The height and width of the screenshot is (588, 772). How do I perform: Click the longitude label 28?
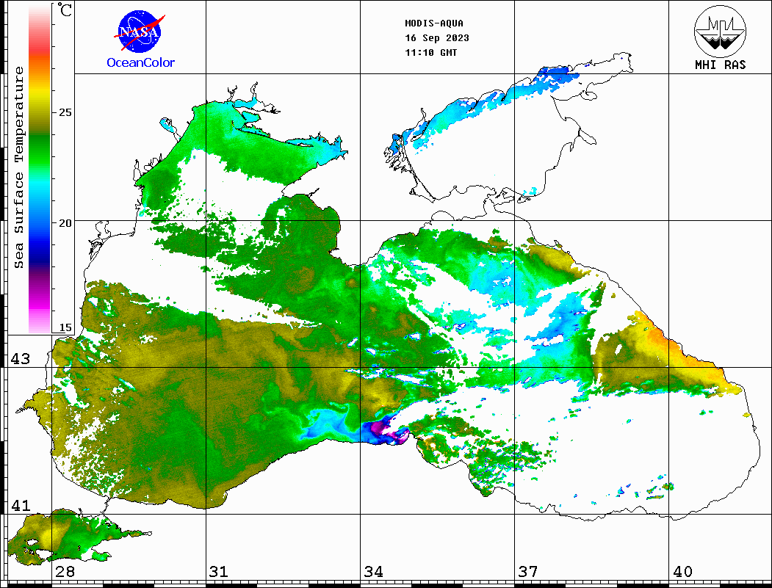coord(65,571)
